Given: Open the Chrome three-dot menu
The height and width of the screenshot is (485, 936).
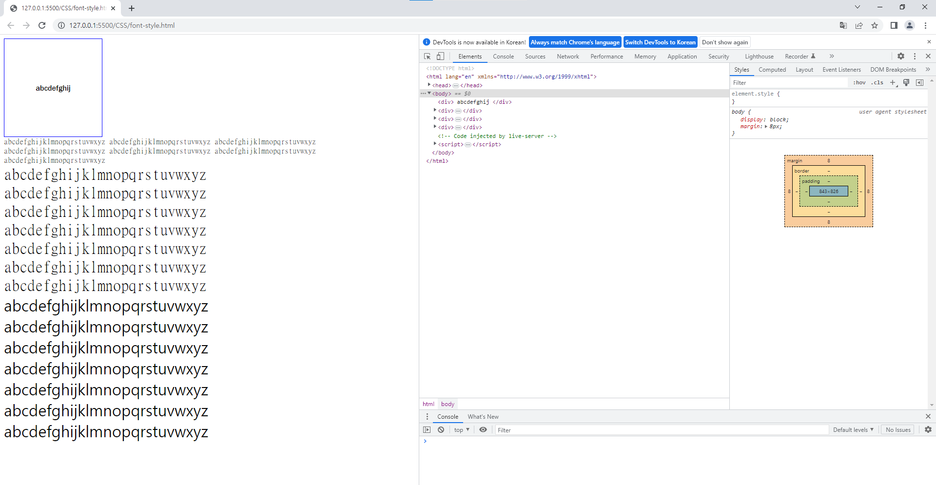Looking at the screenshot, I should [x=925, y=25].
